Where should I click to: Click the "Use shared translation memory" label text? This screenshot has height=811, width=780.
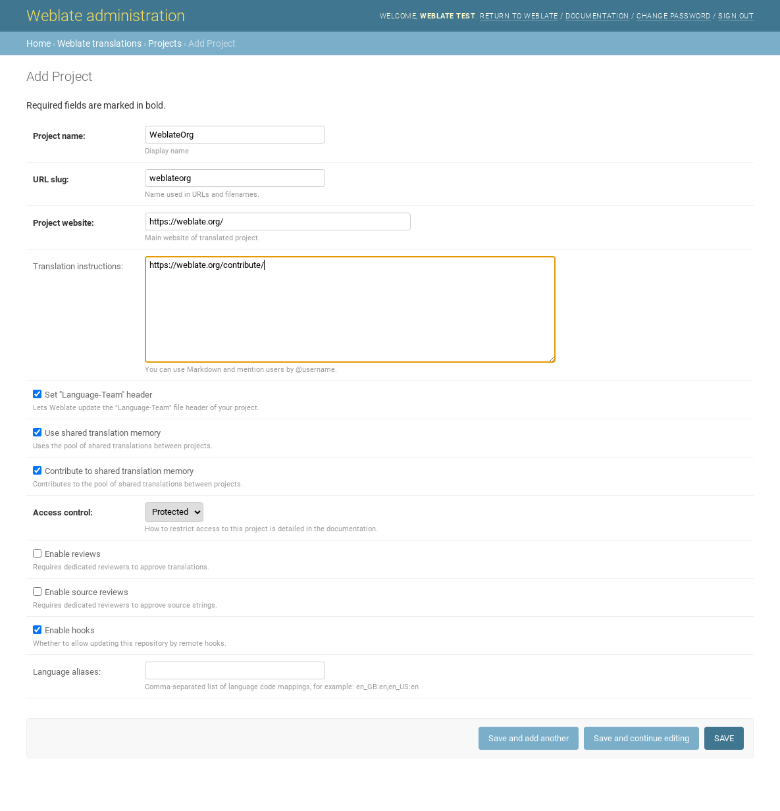coord(103,433)
